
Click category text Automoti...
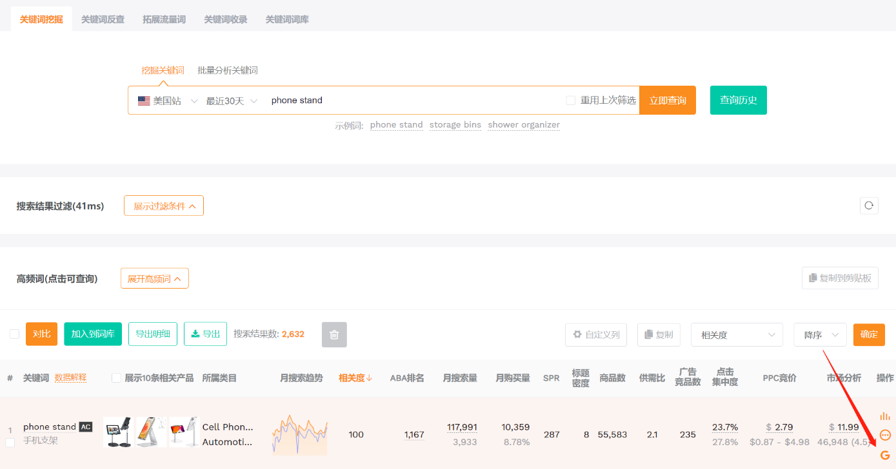pos(227,442)
